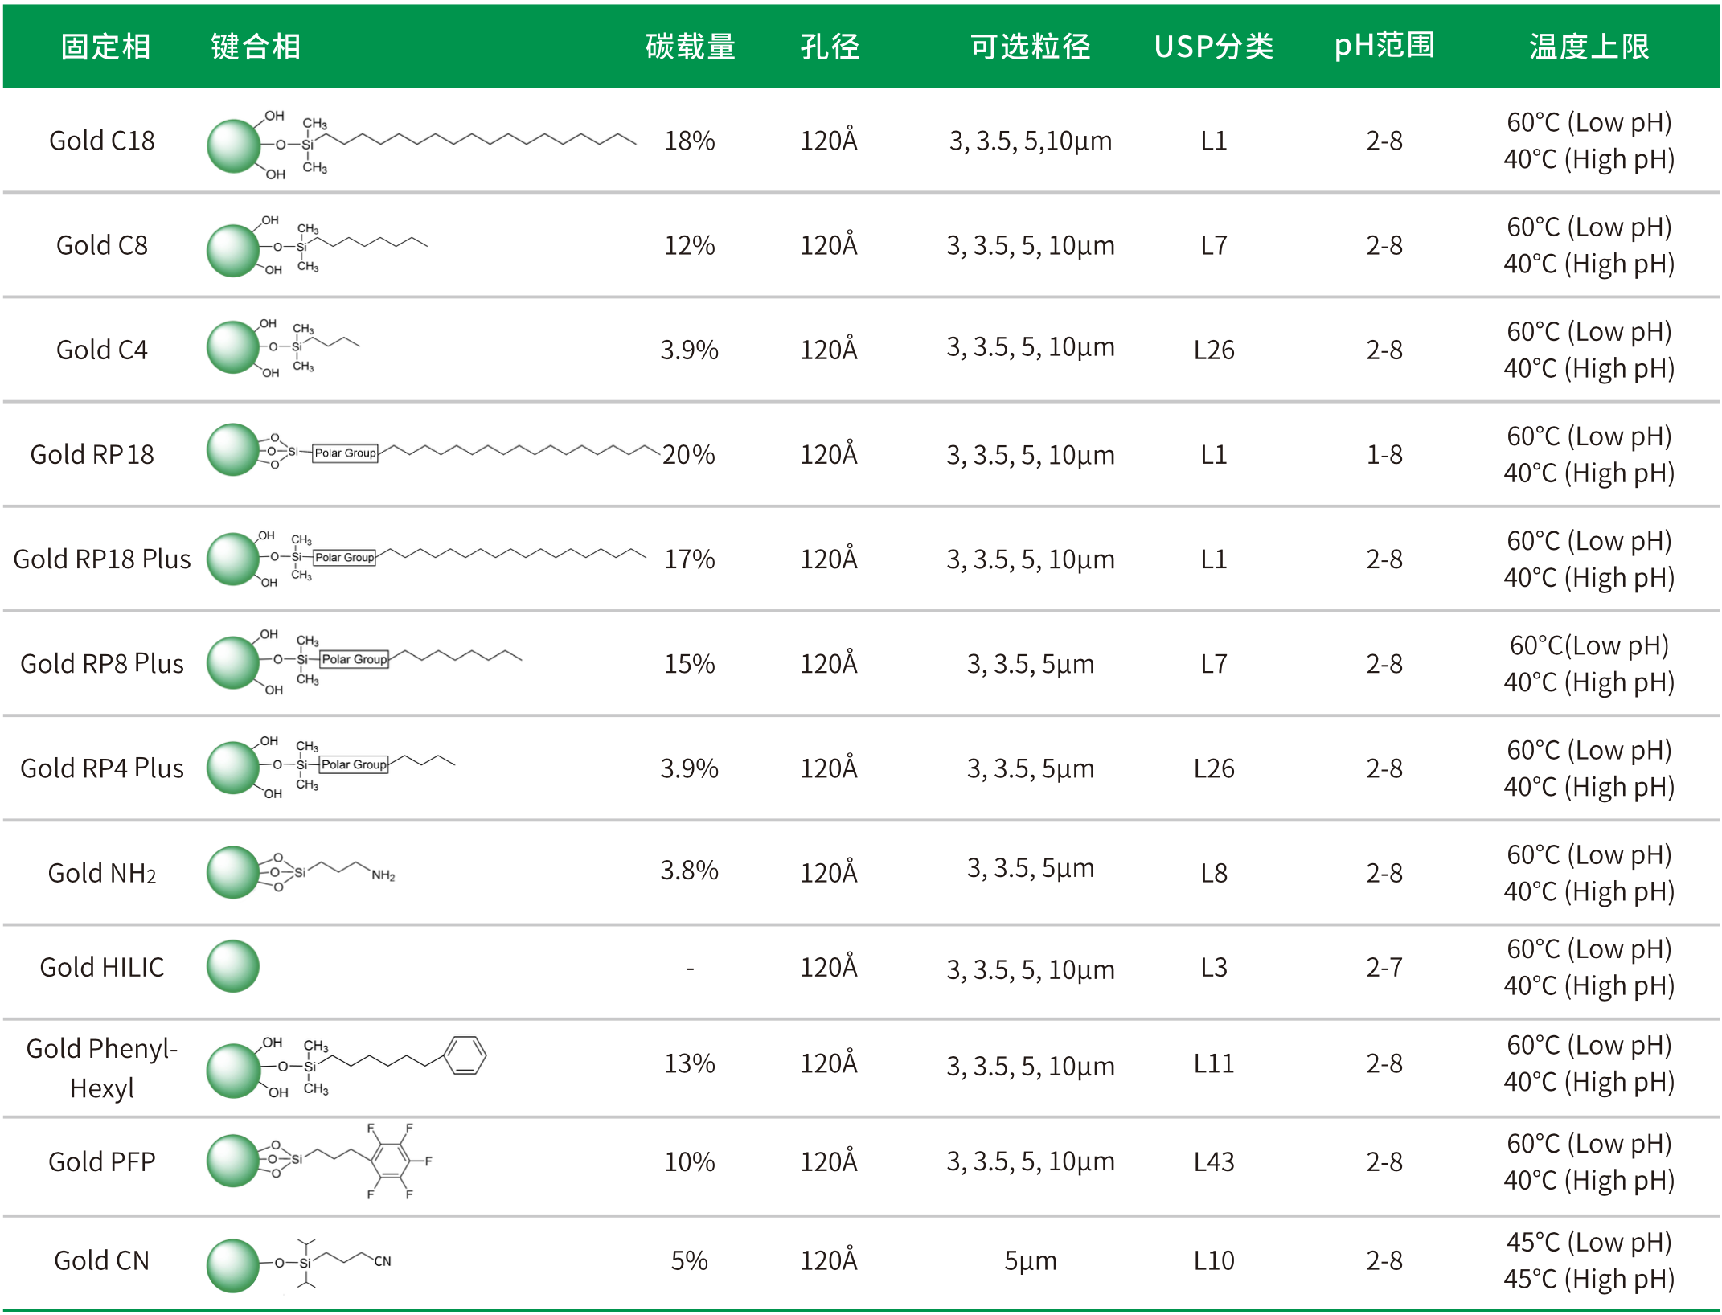Select the Polar Group box in Gold RP8 Plus
This screenshot has height=1315, width=1722.
tap(355, 659)
